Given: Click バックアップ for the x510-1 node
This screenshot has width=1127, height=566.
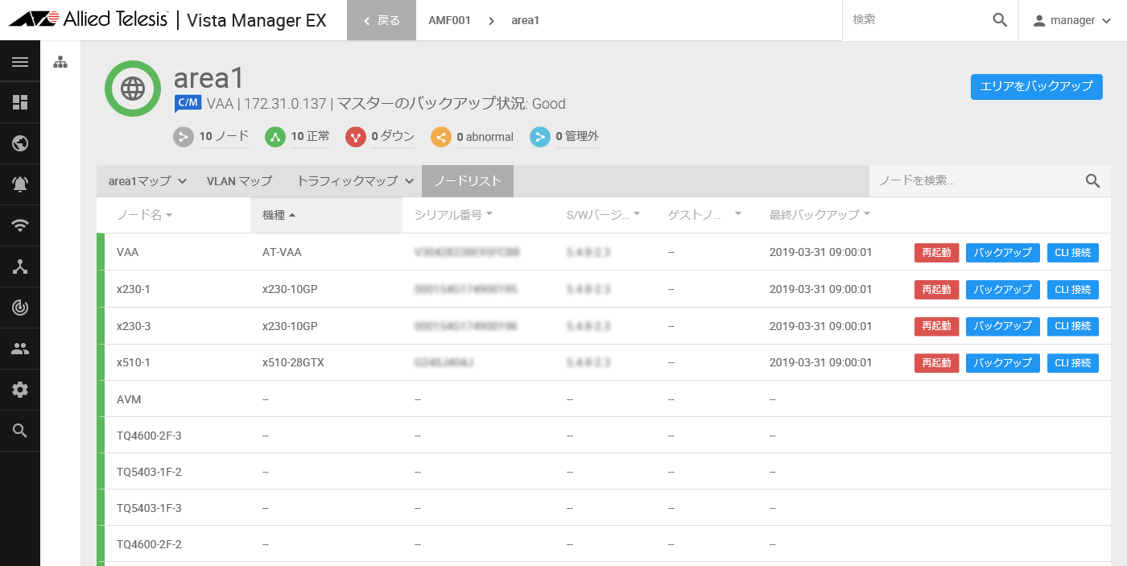Looking at the screenshot, I should point(1003,363).
